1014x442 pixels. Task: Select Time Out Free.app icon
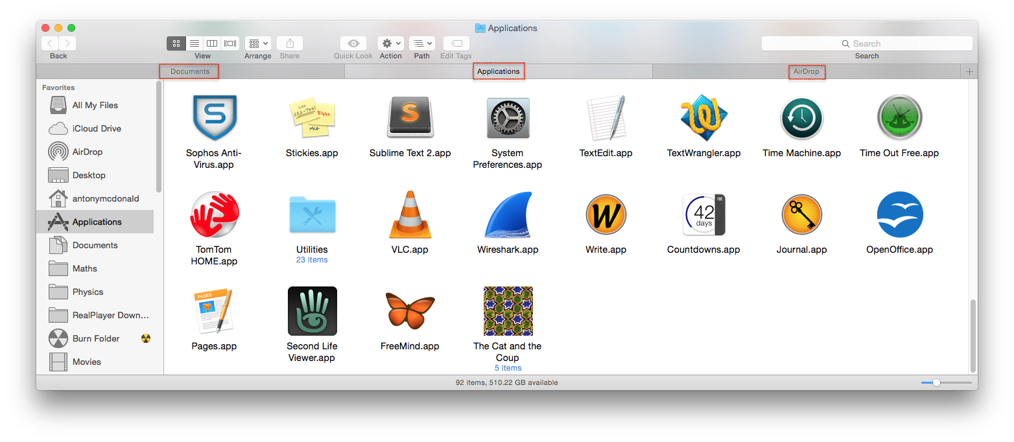[899, 117]
